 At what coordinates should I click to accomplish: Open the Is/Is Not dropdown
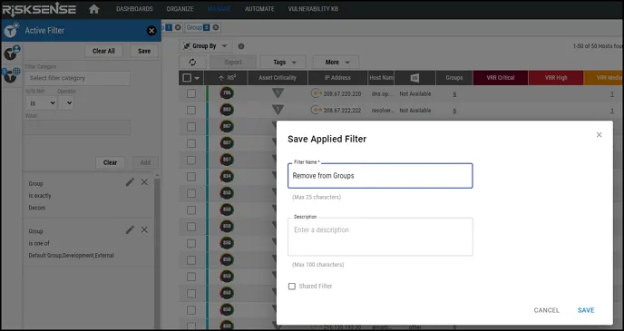tap(41, 103)
